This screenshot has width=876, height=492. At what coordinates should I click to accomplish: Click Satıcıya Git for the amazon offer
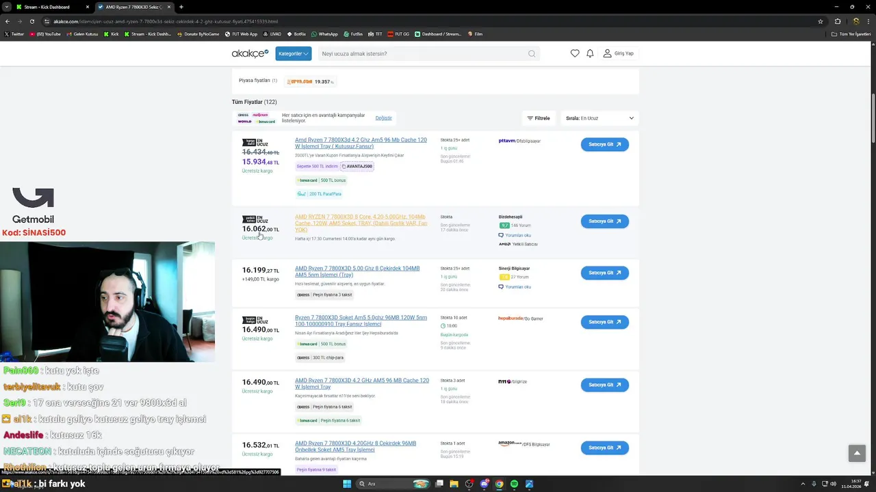605,448
